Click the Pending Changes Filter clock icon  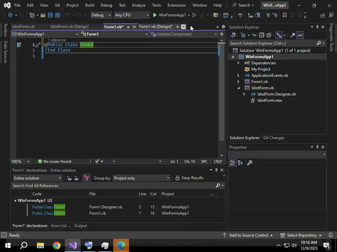[x=243, y=35]
